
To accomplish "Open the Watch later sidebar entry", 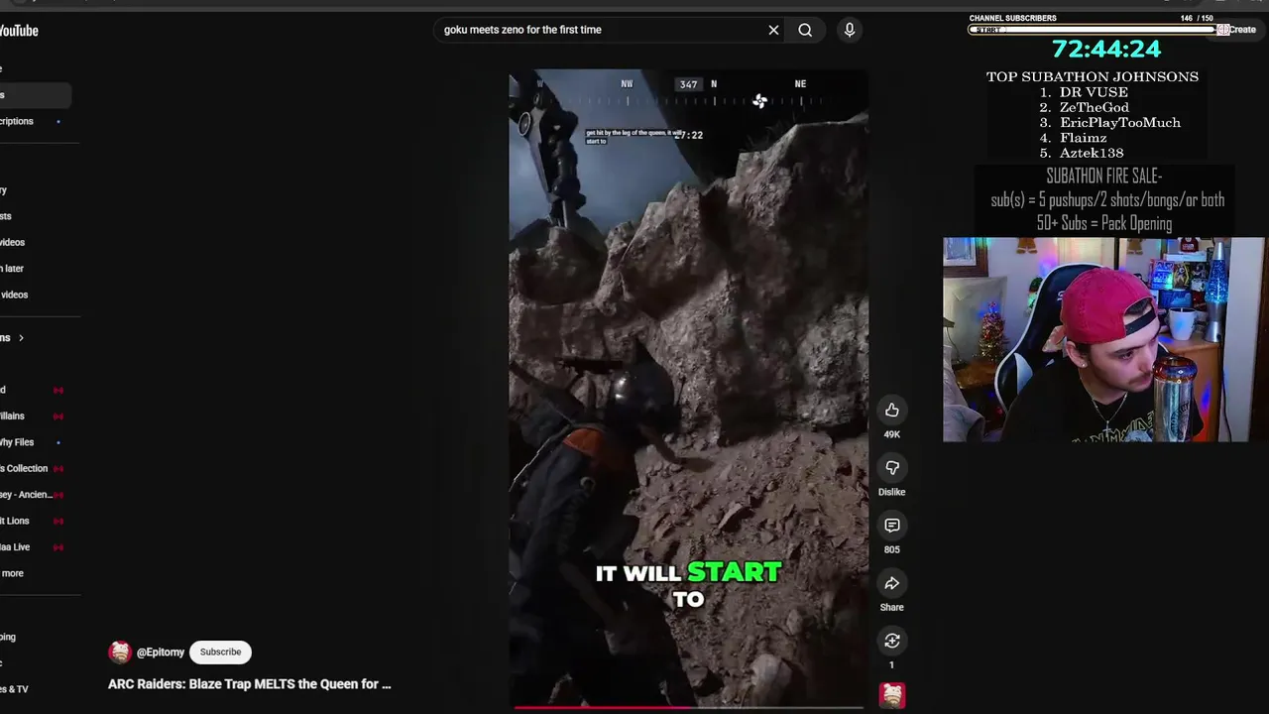I will point(12,269).
